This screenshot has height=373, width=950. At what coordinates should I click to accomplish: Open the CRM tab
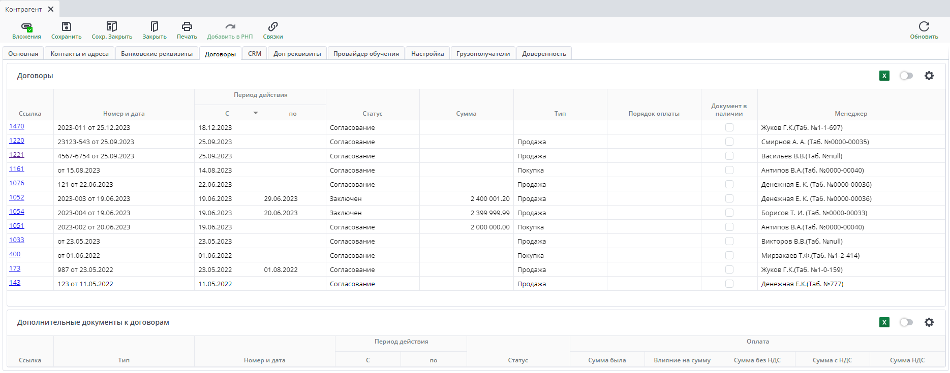pos(255,54)
